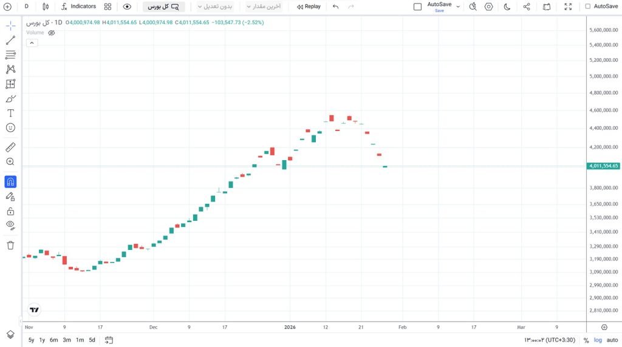Open the بدون تعدیل dropdown
622x347 pixels.
click(x=215, y=7)
